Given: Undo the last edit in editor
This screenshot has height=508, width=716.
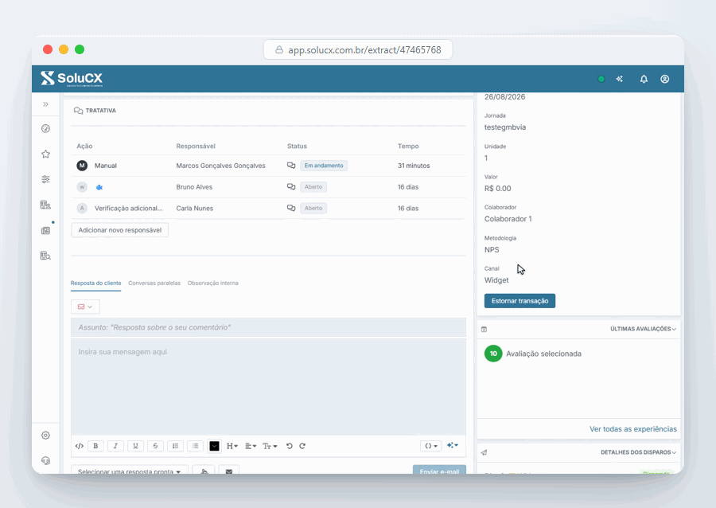Looking at the screenshot, I should tap(289, 446).
